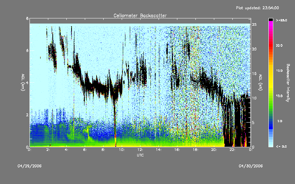Click the "UTC" time axis label
Image resolution: width=295 pixels, height=184 pixels.
tap(140, 155)
